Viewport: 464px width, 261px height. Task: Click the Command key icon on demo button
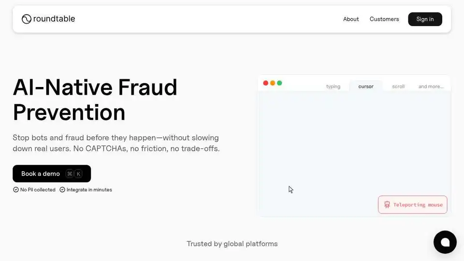tap(70, 174)
